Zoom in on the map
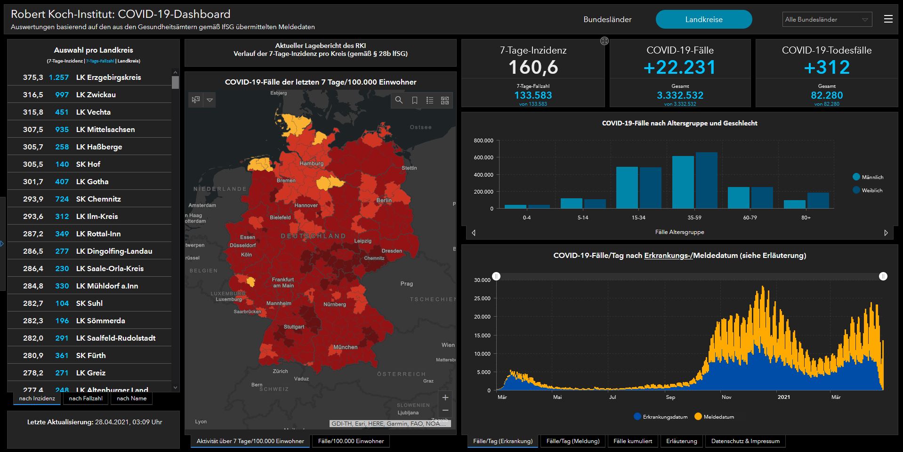The width and height of the screenshot is (903, 452). [x=445, y=397]
